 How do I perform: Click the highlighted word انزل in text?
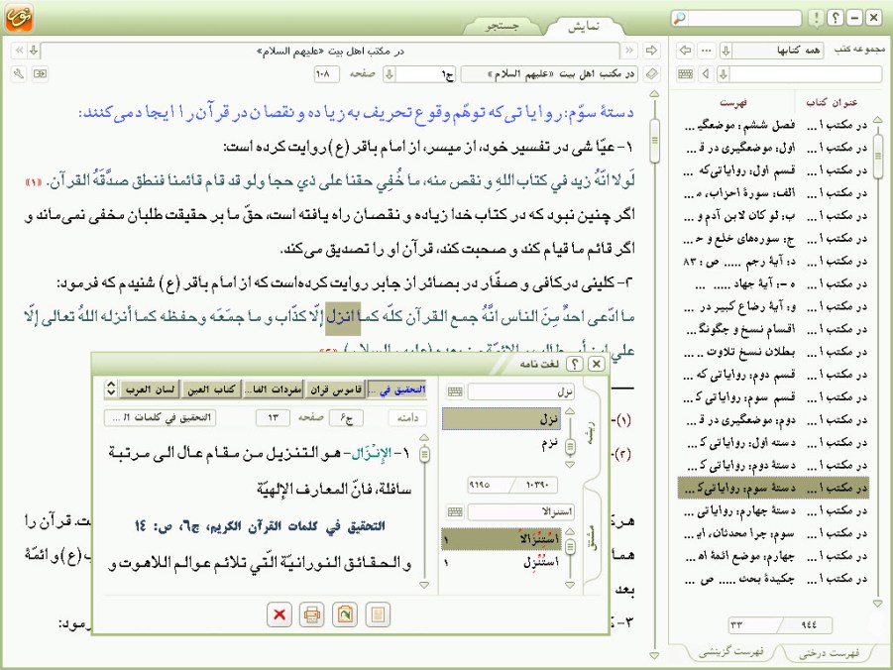342,317
